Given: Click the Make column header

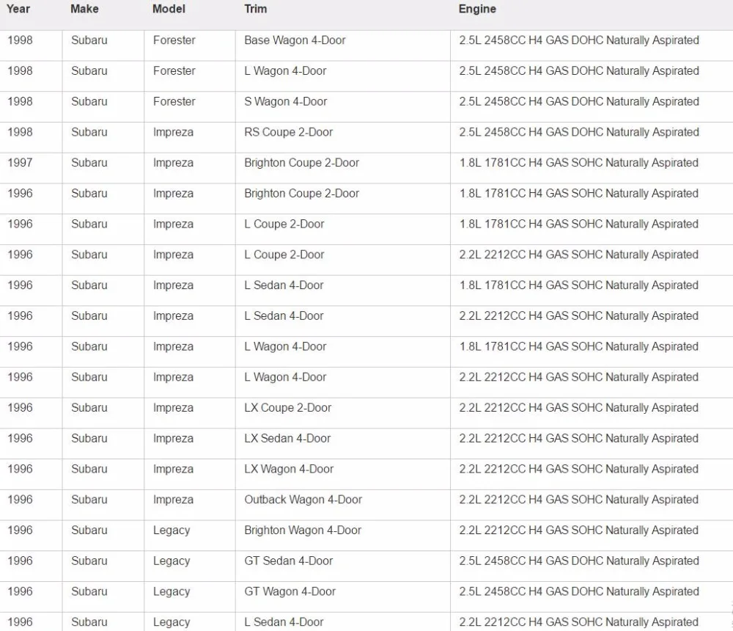Looking at the screenshot, I should (84, 9).
